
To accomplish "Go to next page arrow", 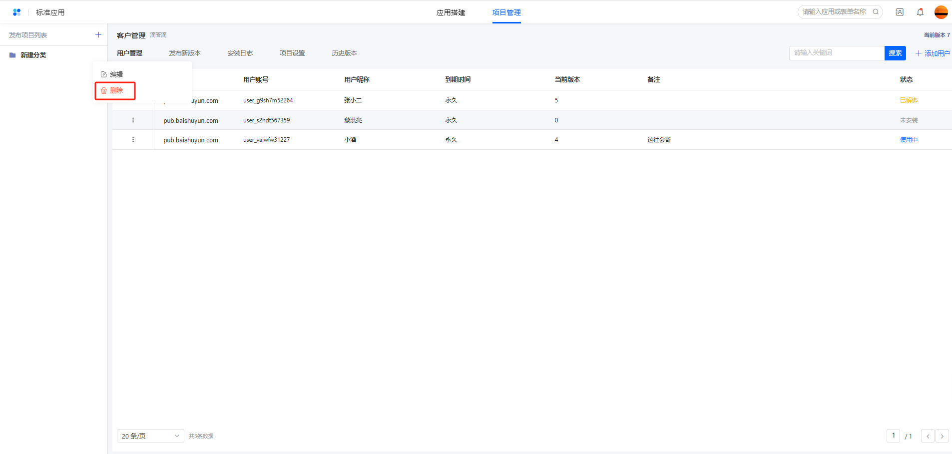I will [x=942, y=436].
